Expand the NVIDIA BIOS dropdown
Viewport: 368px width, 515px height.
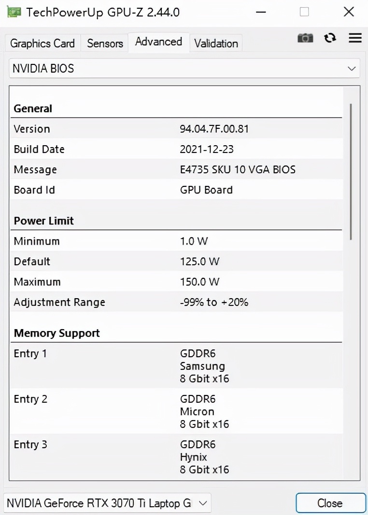(184, 69)
